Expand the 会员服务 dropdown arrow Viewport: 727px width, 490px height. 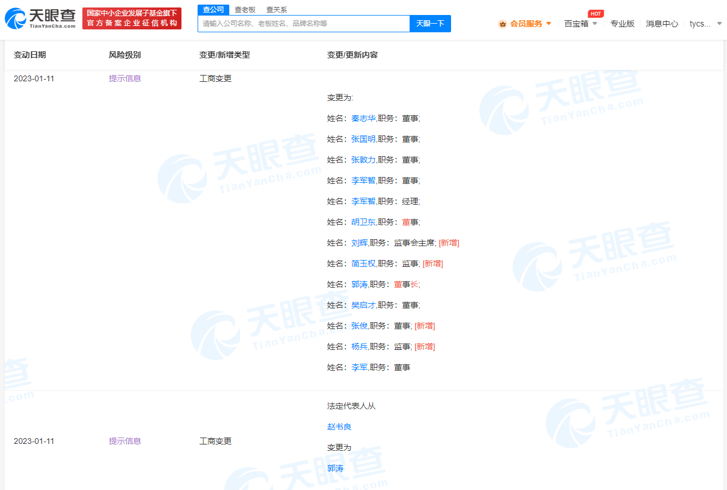(x=548, y=24)
